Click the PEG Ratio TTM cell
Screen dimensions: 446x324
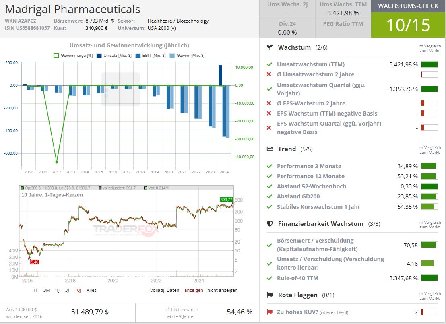343,28
